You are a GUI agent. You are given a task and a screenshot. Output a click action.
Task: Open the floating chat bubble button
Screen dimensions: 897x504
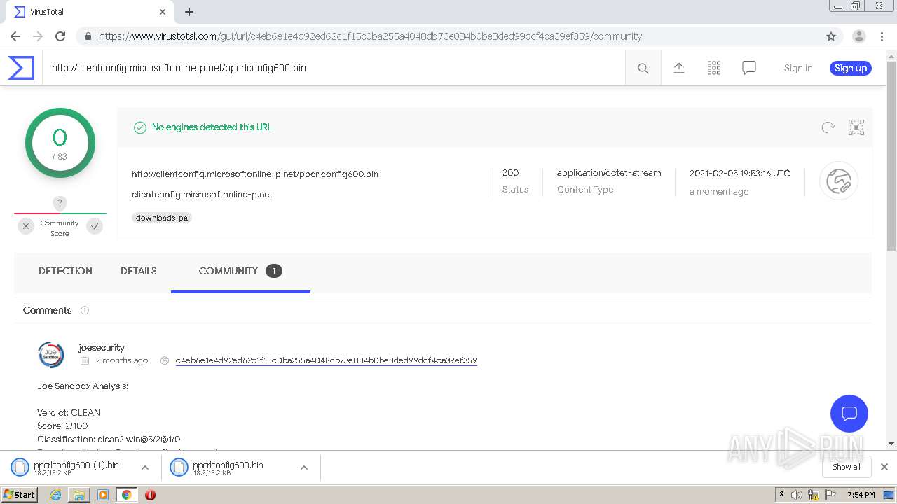click(x=849, y=413)
